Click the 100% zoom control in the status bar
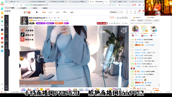This screenshot has height=97, width=172. 168,92
